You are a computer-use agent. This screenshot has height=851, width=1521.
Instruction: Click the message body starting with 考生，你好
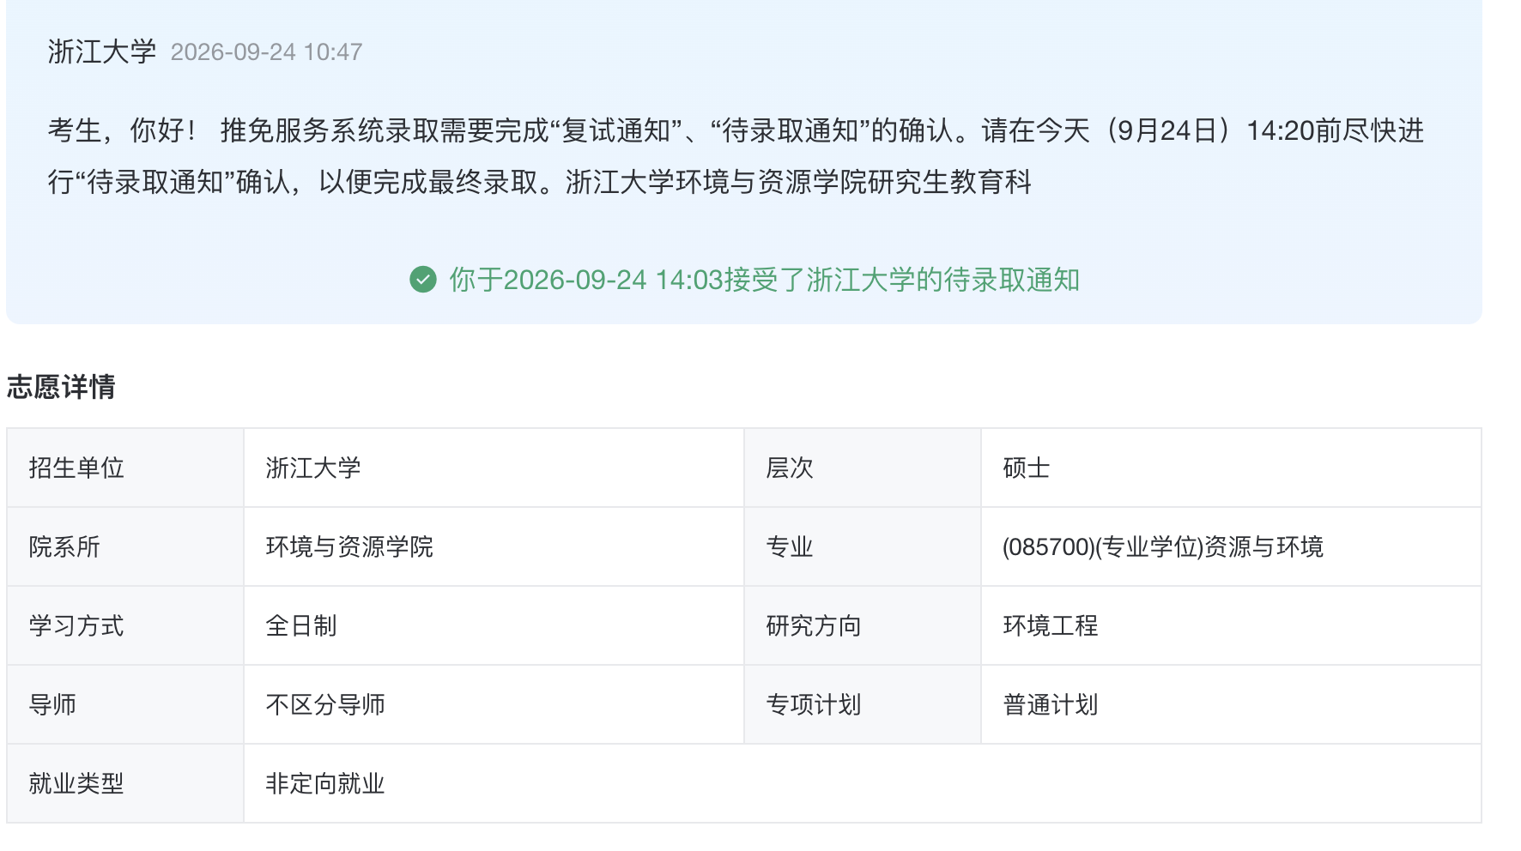(x=736, y=156)
